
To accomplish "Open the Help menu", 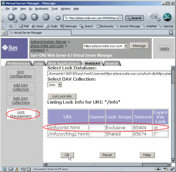I will [x=76, y=9].
